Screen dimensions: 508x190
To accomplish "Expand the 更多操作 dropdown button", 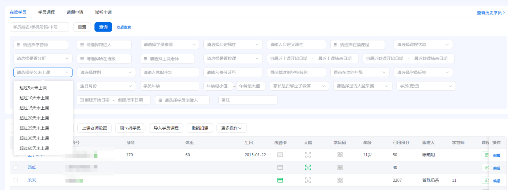I will (231, 128).
